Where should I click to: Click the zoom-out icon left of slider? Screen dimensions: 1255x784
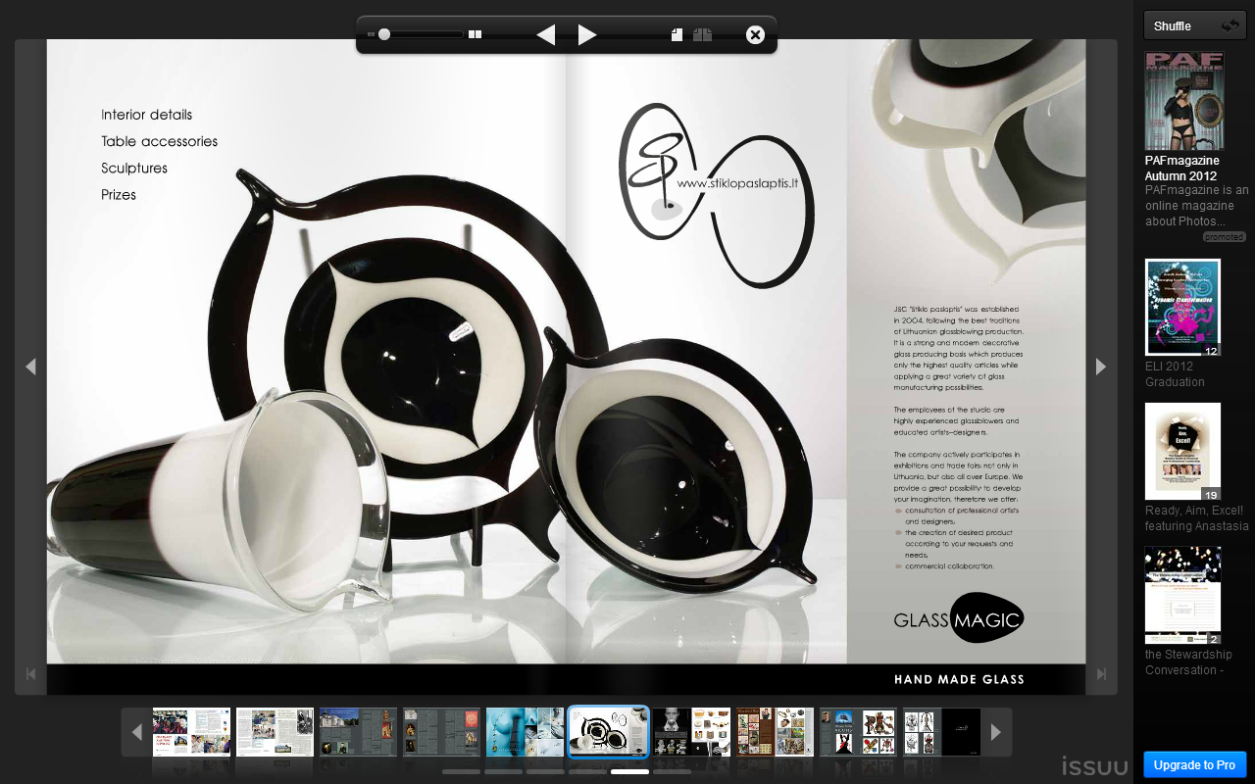pyautogui.click(x=371, y=34)
